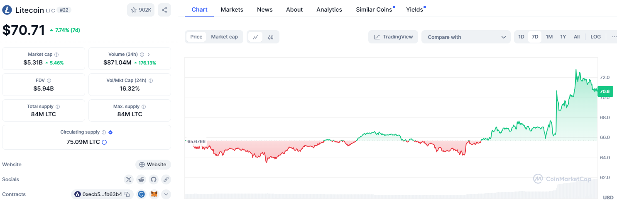Image resolution: width=617 pixels, height=201 pixels.
Task: Click the $871.04M volume value
Action: point(118,62)
